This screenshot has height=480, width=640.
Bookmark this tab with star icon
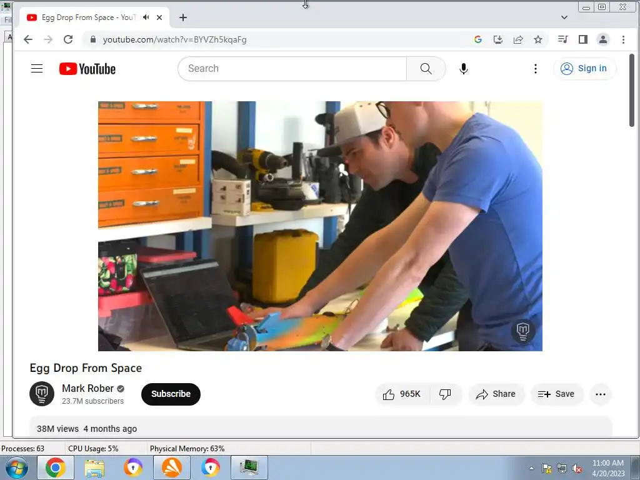pyautogui.click(x=538, y=39)
